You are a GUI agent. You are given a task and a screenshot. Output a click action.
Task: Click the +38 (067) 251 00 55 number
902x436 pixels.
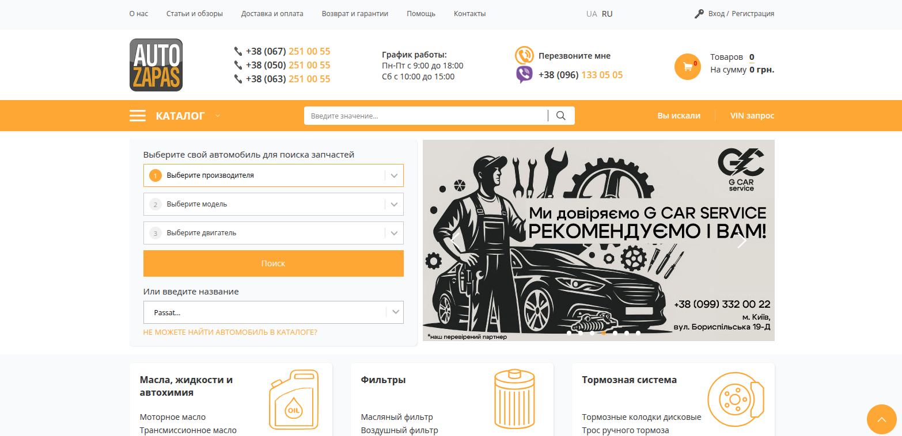click(288, 51)
